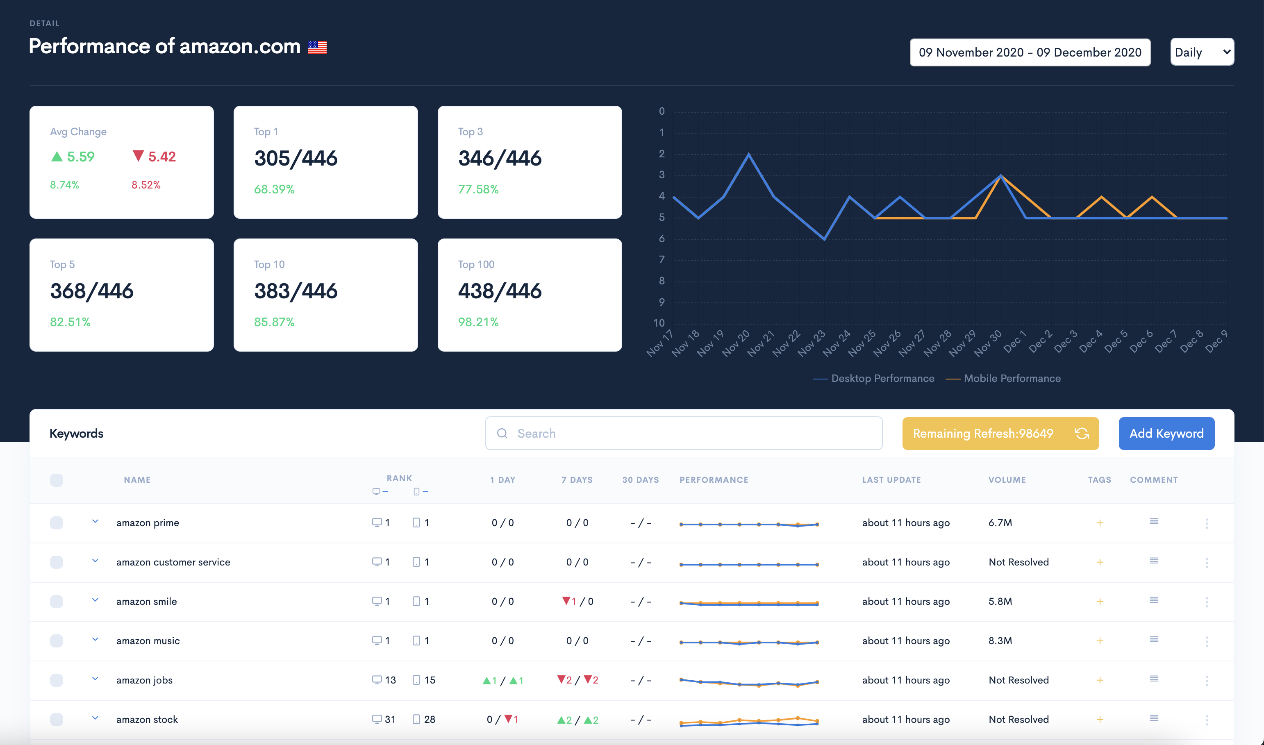1264x745 pixels.
Task: Expand the amazon smile row
Action: pos(95,600)
